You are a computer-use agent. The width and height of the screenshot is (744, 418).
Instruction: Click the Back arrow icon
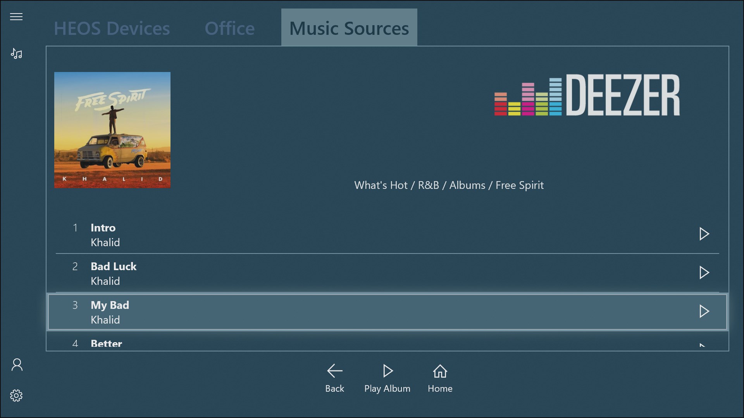pyautogui.click(x=334, y=370)
